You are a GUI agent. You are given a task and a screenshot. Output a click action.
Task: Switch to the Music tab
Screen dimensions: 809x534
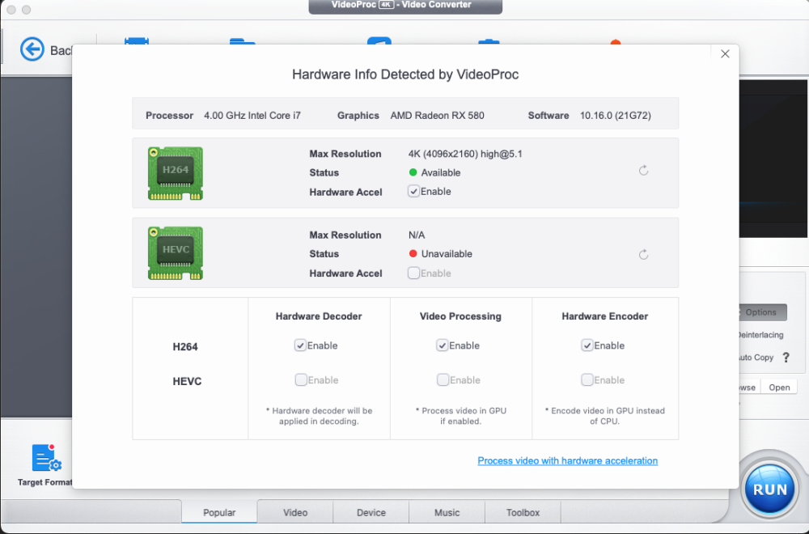click(x=447, y=512)
